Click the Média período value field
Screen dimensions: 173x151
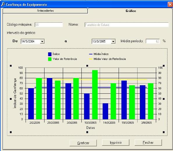tap(153, 41)
